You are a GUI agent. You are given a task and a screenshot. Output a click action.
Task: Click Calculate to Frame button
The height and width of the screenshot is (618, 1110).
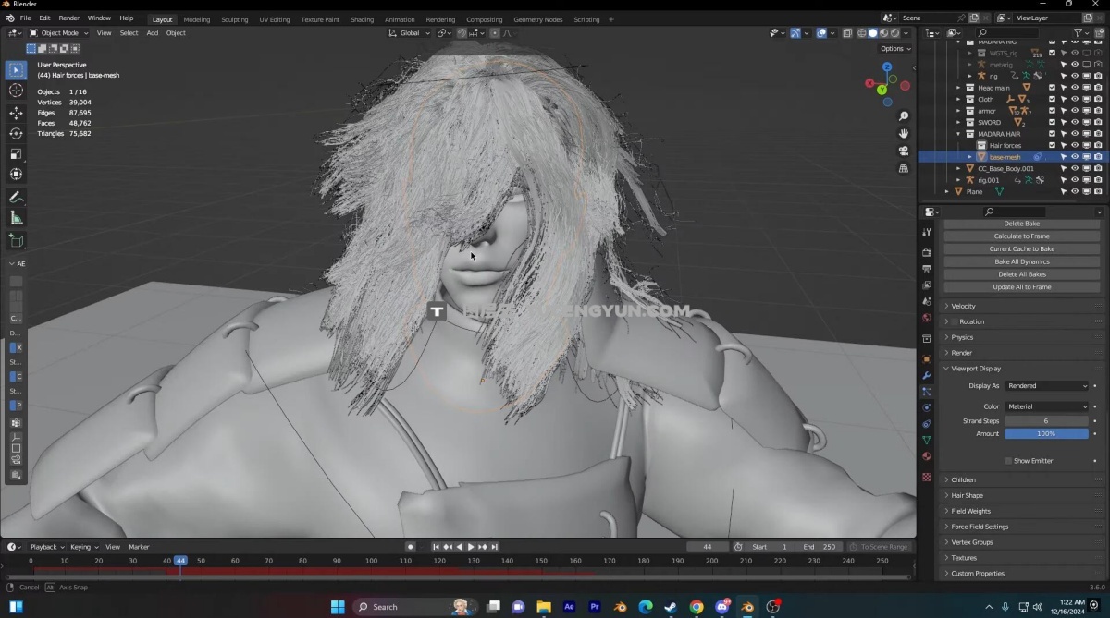pos(1021,236)
